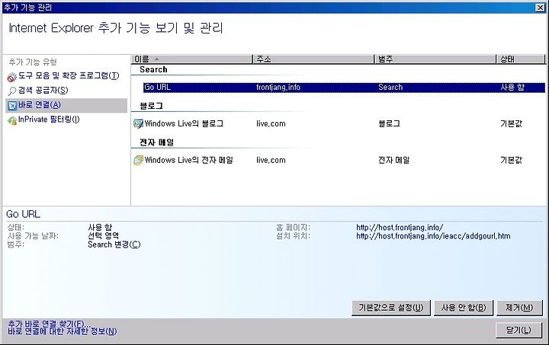Click 기본값 status of e-mail row

coord(511,160)
